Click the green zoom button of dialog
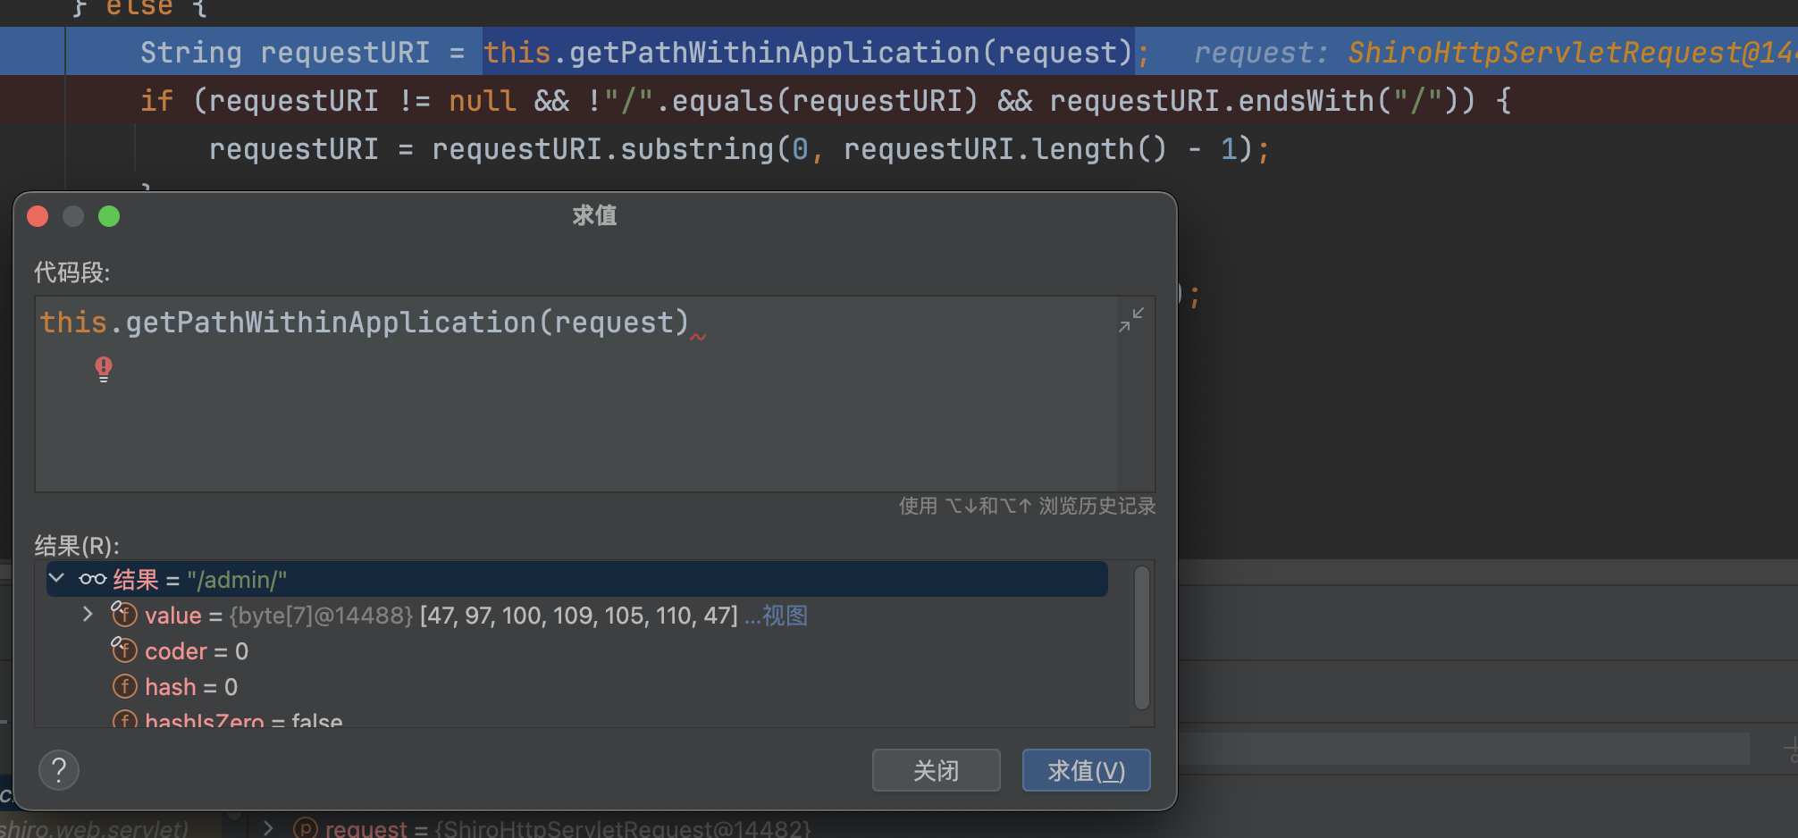 pyautogui.click(x=109, y=216)
